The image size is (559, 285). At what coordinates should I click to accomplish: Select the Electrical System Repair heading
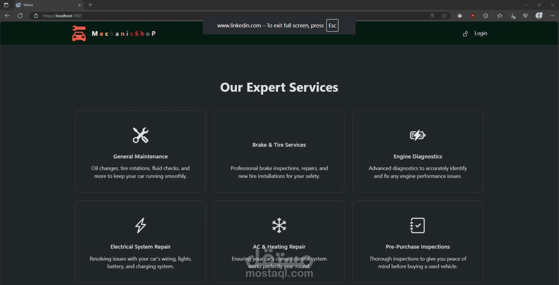[x=140, y=247]
